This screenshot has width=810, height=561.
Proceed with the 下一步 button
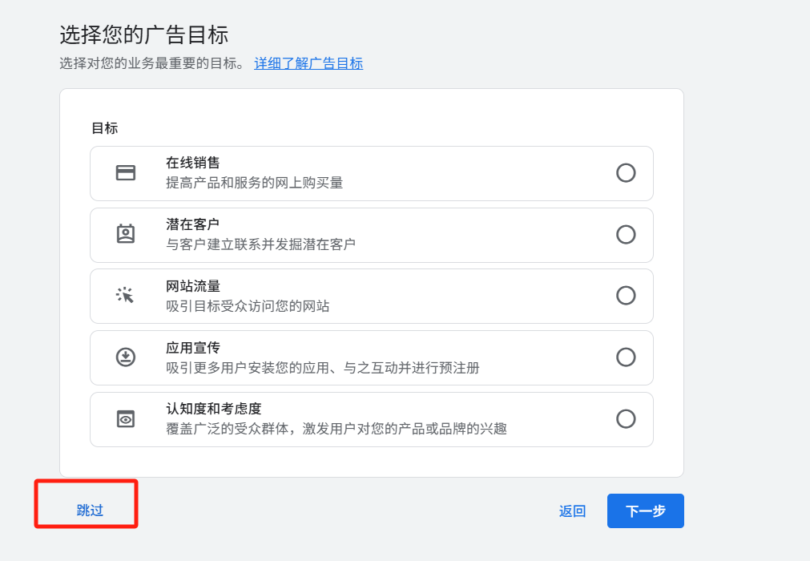click(x=645, y=511)
